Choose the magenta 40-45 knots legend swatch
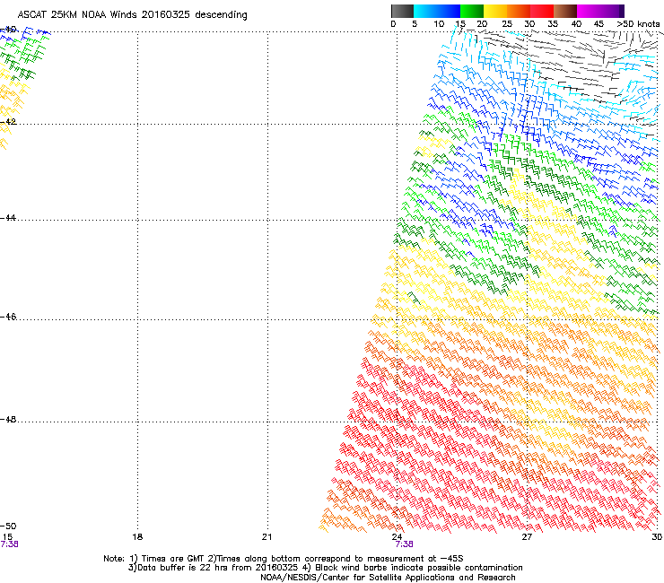Viewport: 664px width, 583px height. (589, 11)
